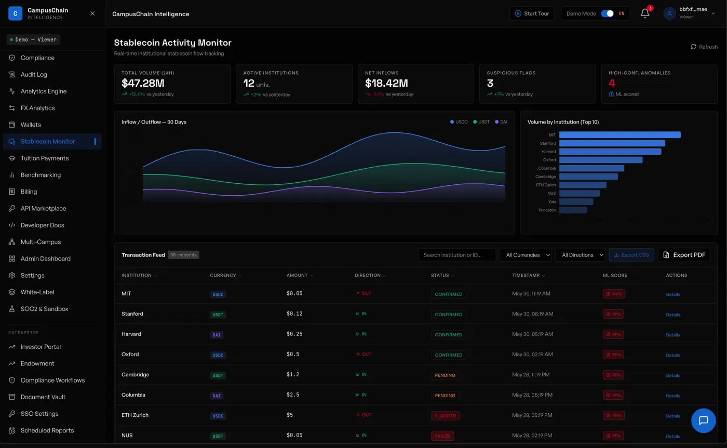Open FX Analytics section

pyautogui.click(x=52, y=108)
